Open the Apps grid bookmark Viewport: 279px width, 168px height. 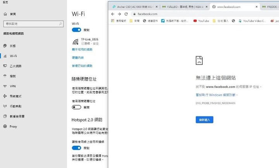tap(119, 21)
